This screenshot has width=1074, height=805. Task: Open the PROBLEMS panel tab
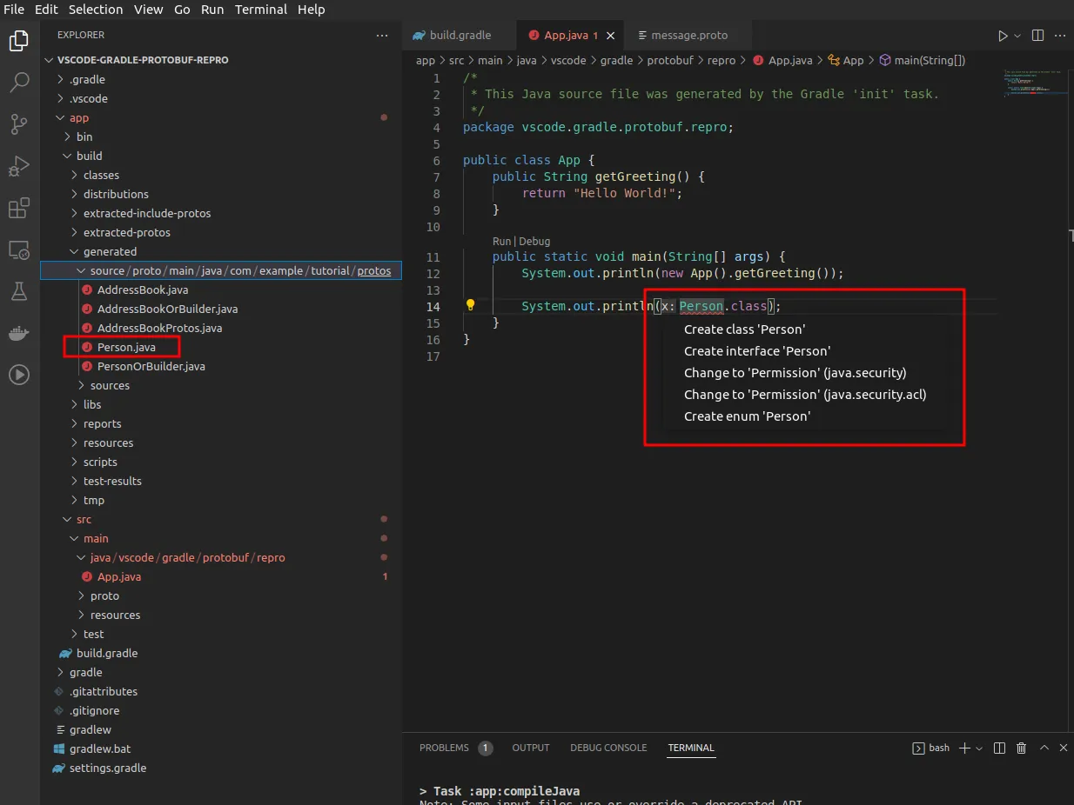click(x=455, y=748)
